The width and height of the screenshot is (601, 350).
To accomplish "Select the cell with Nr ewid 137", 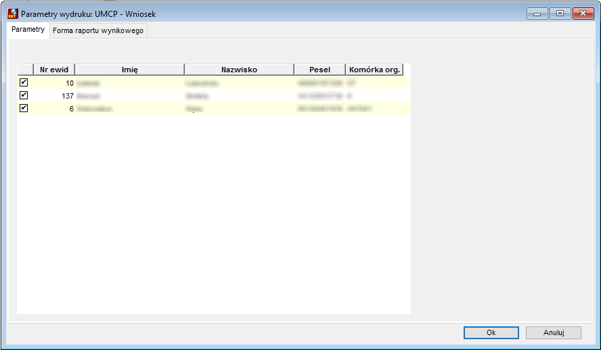I will 54,96.
